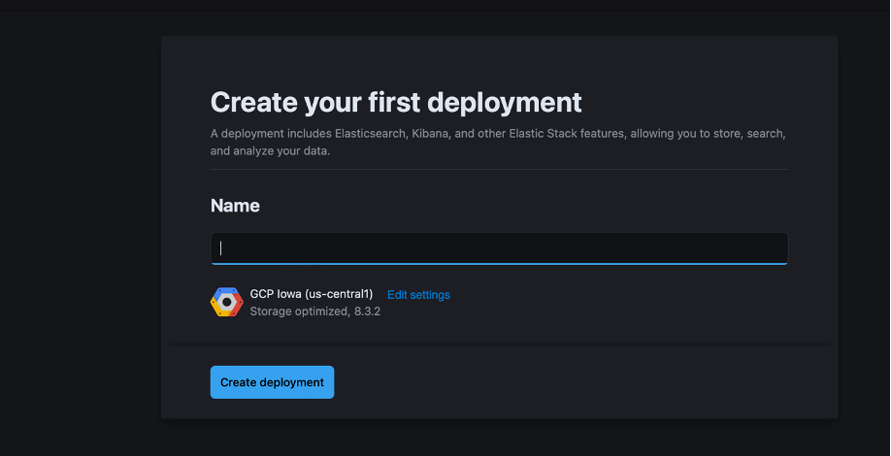Click the GCP Iowa (us-central1) region text

(311, 294)
